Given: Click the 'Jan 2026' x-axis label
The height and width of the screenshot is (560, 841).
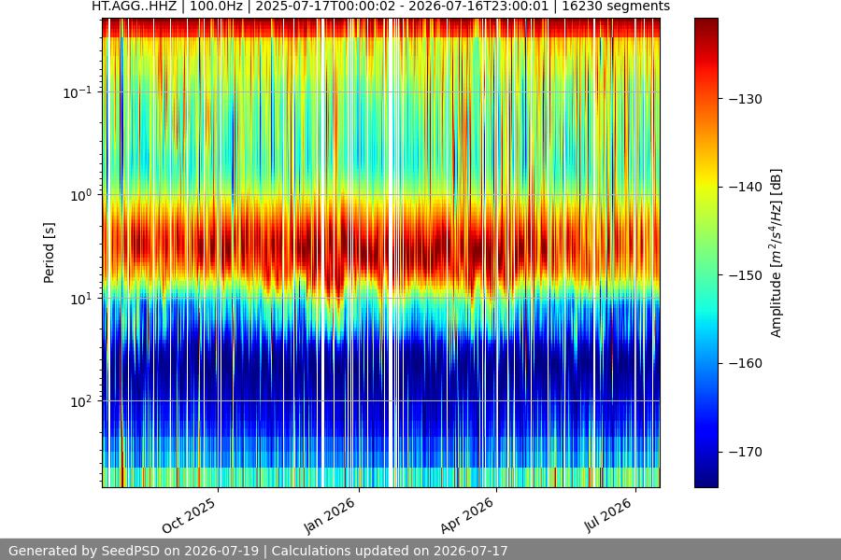Looking at the screenshot, I should 329,515.
